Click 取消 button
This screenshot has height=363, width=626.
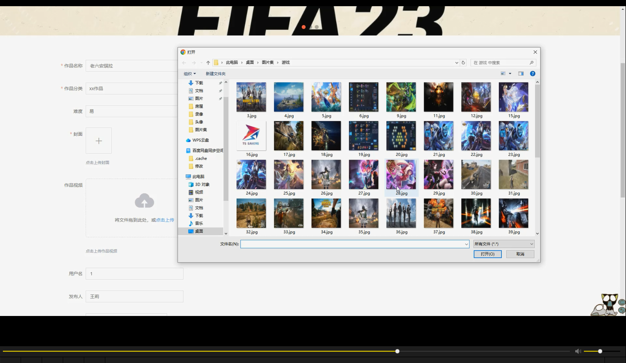520,254
